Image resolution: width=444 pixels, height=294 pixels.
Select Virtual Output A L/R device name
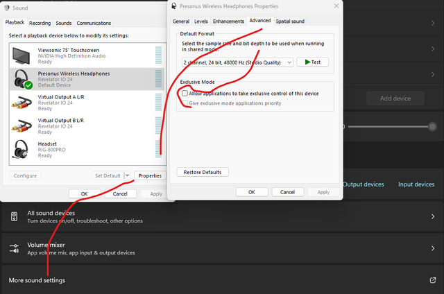pos(61,97)
